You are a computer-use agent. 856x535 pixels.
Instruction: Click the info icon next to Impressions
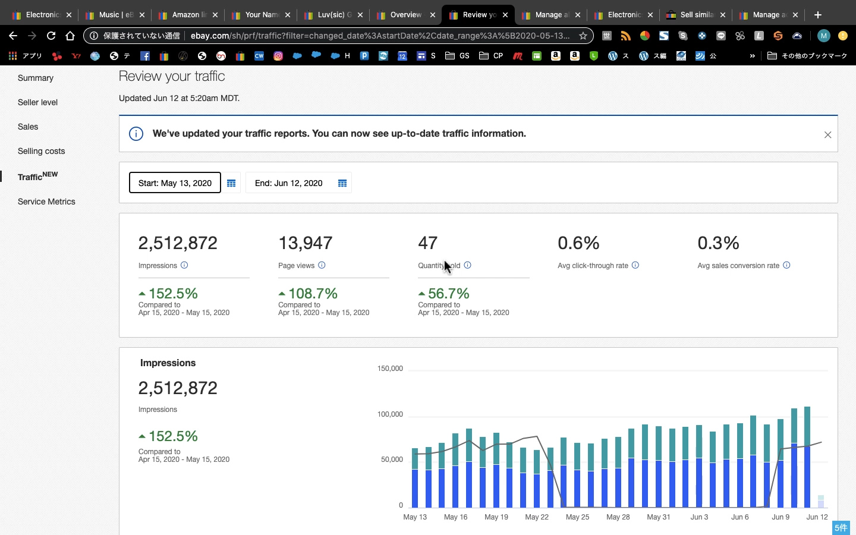(x=184, y=265)
